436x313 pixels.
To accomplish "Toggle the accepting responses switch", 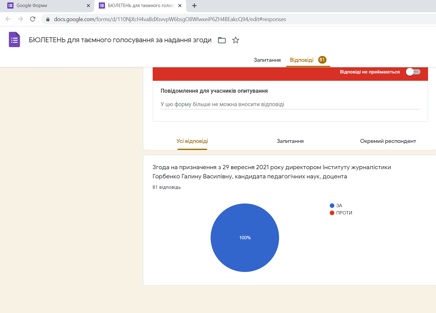I will coord(413,72).
